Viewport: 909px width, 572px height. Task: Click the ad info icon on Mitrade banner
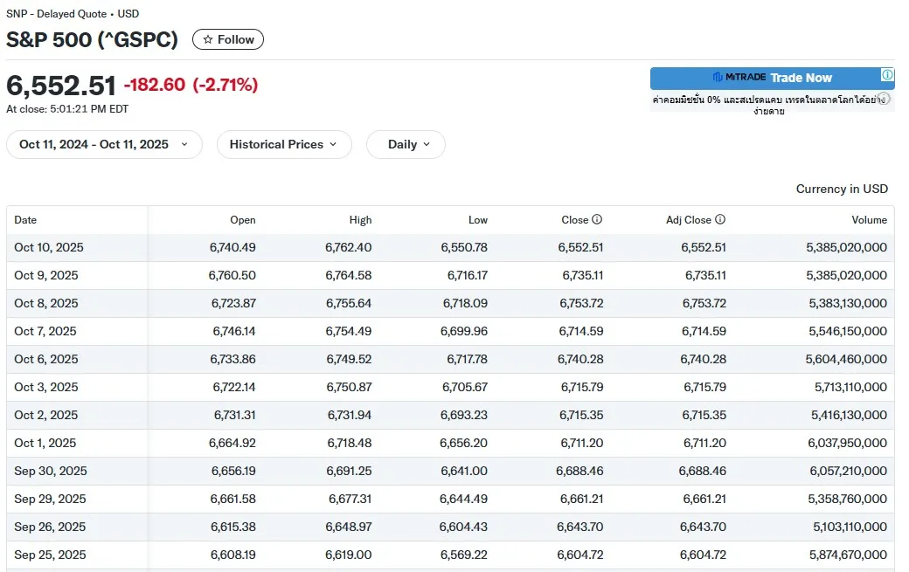click(x=886, y=75)
